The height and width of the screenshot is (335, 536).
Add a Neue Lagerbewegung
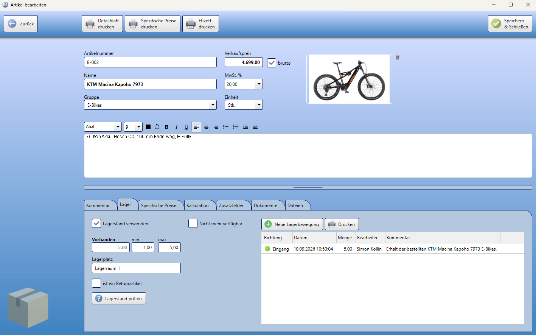(x=292, y=224)
